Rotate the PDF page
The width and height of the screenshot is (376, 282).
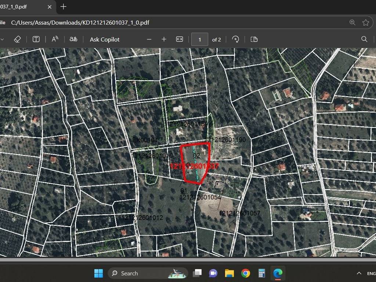(236, 39)
